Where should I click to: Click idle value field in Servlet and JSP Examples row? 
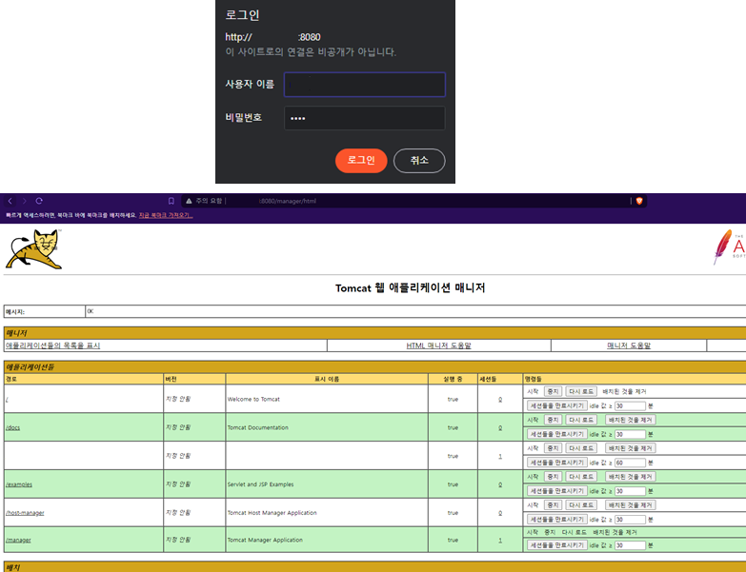pos(630,491)
